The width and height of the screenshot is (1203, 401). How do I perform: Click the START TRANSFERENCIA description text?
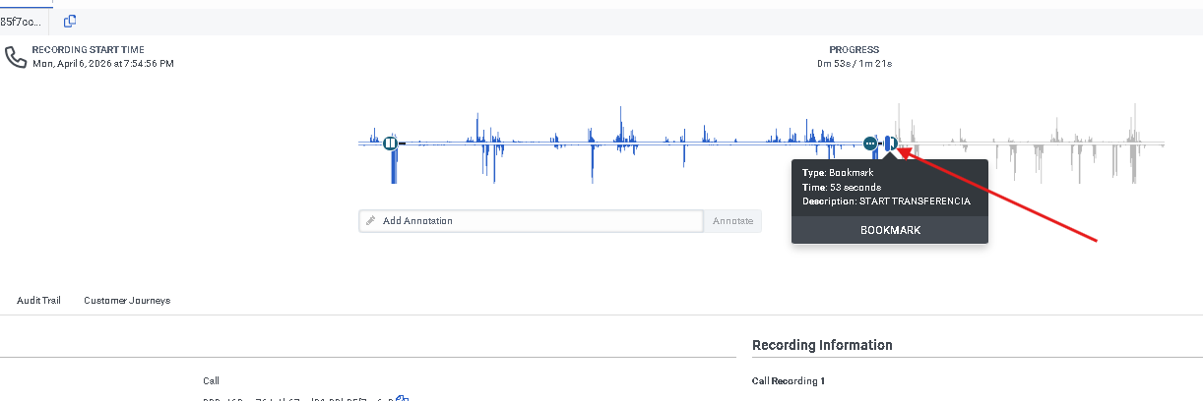click(915, 201)
